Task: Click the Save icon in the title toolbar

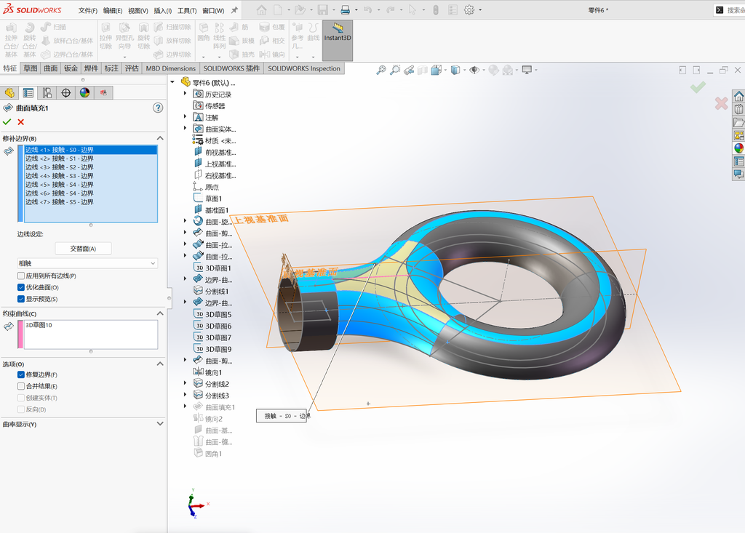Action: tap(322, 10)
